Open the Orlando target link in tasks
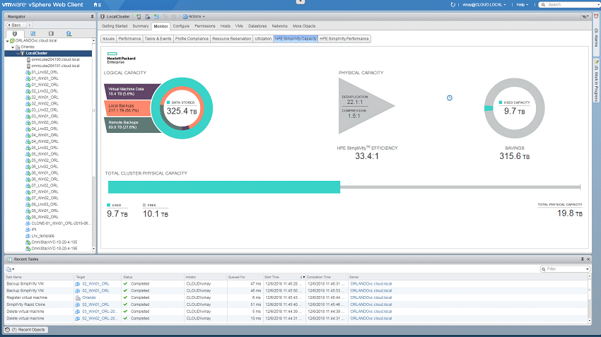 point(89,297)
